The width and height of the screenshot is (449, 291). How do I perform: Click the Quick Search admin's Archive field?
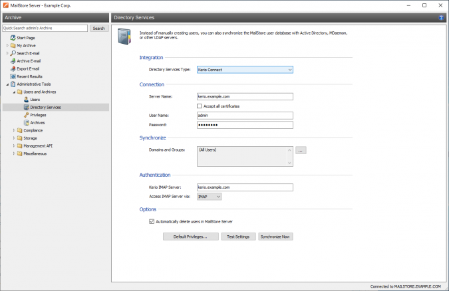[x=45, y=28]
